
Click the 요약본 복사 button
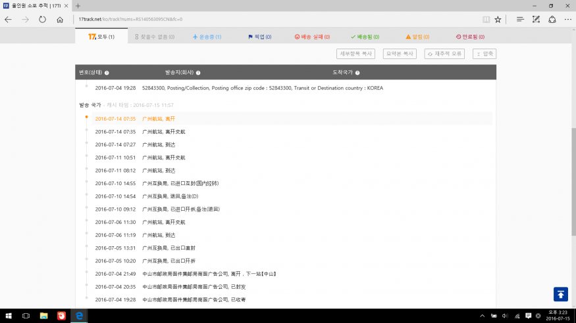point(400,54)
